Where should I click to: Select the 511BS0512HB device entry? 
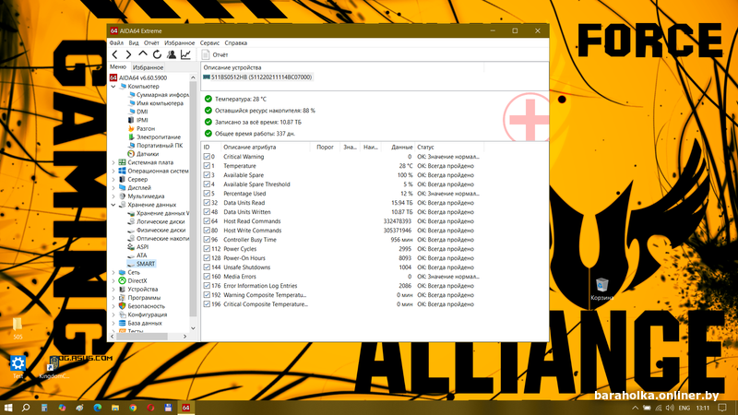258,77
